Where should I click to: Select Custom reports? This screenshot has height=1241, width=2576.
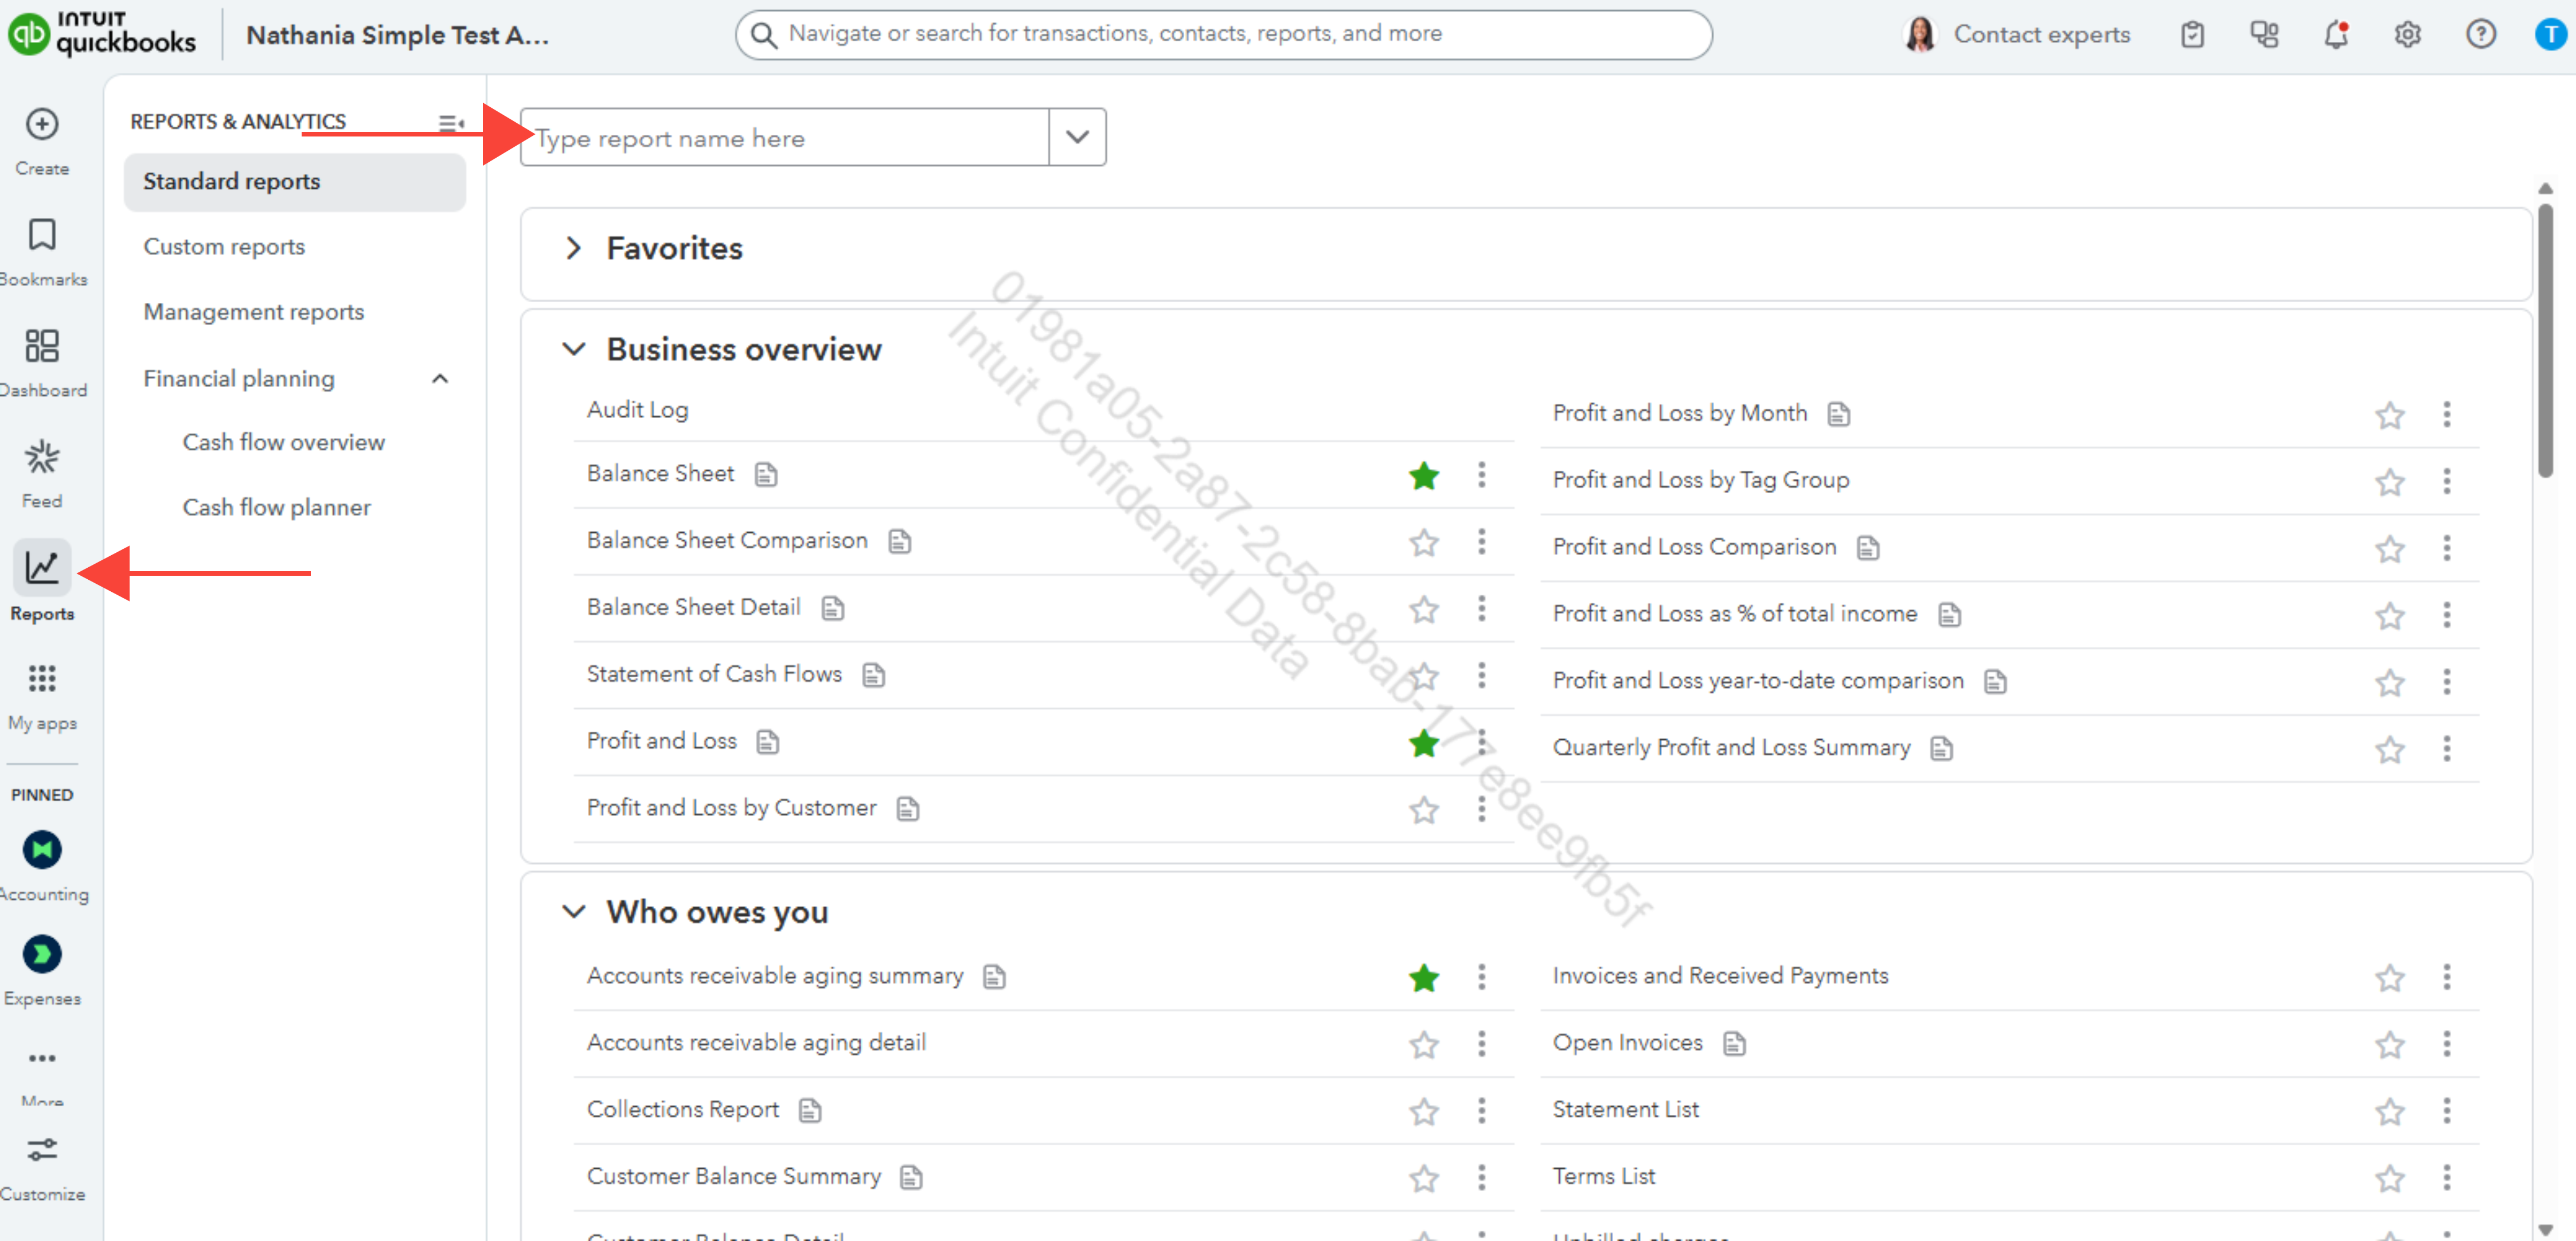tap(224, 247)
